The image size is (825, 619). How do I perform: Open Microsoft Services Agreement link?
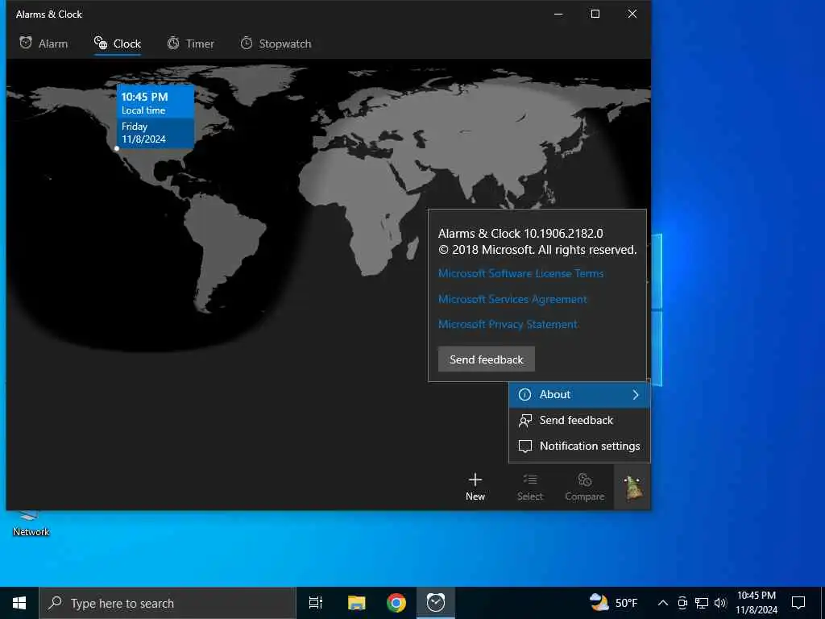pos(512,299)
